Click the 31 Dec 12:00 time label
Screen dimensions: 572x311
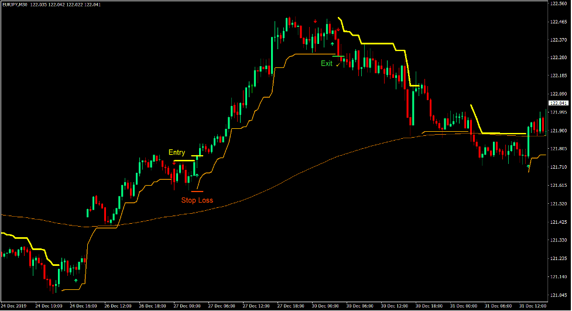532,306
